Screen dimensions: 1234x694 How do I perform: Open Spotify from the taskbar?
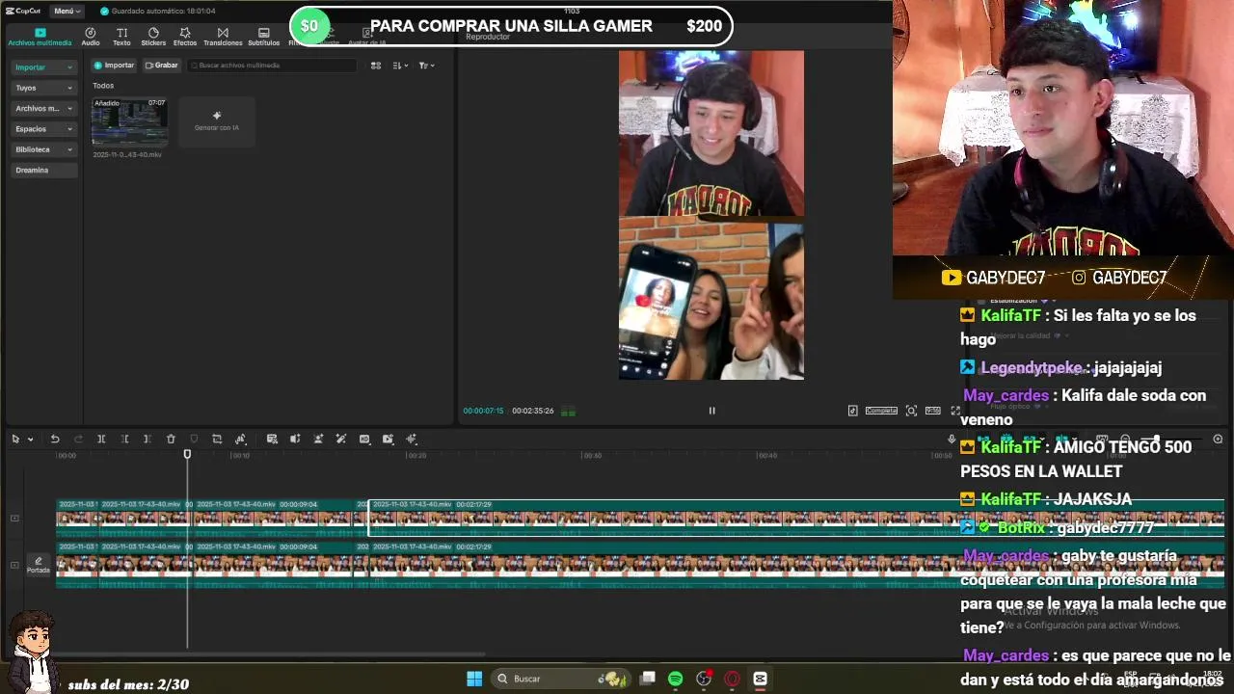click(675, 679)
